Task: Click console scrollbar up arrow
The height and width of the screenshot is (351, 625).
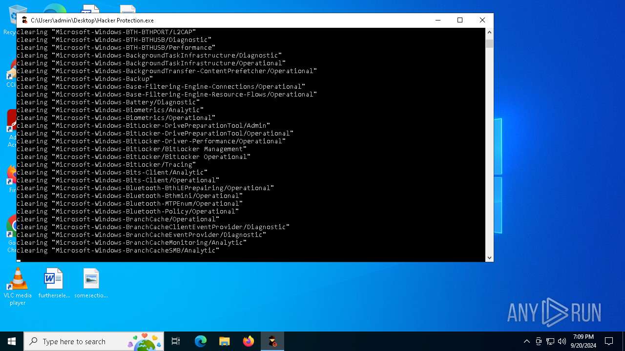Action: (489, 32)
